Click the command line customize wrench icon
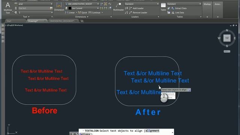The width and height of the screenshot is (240, 135). [x=76, y=134]
